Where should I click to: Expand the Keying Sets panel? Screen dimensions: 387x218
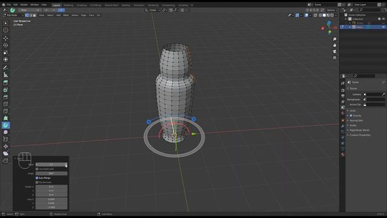pos(356,121)
